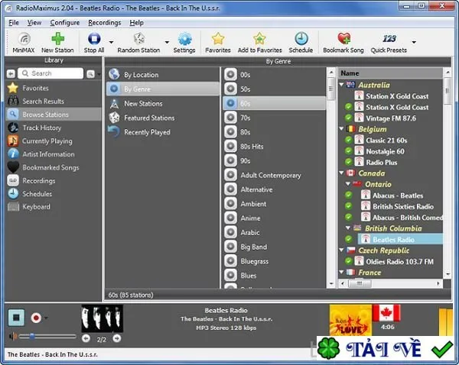Open the Quick Presets dropdown arrow
The height and width of the screenshot is (365, 459).
click(414, 42)
